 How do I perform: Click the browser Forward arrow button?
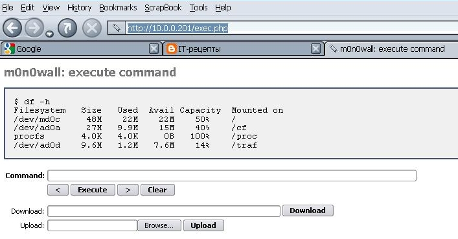coord(34,28)
